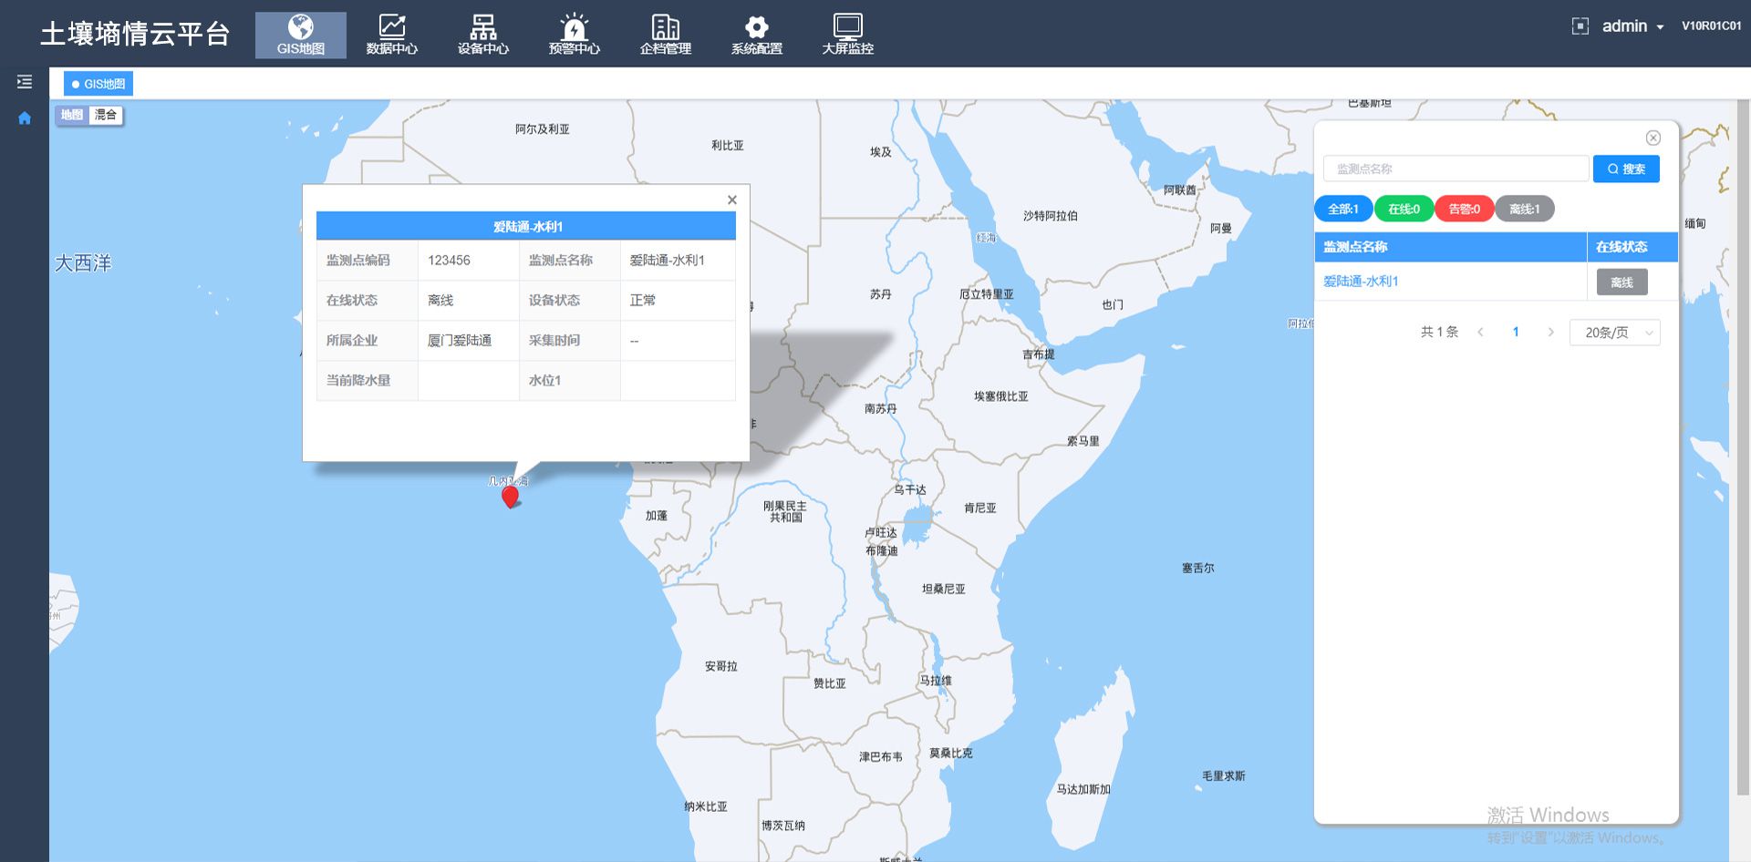Toggle the fullscreen icon beside admin
Image resolution: width=1751 pixels, height=862 pixels.
pos(1580,26)
